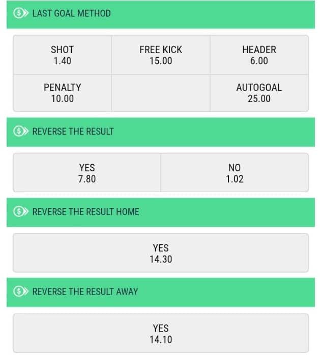320x359 pixels.
Task: Choose YES 14.10 for away reversal
Action: click(x=161, y=334)
